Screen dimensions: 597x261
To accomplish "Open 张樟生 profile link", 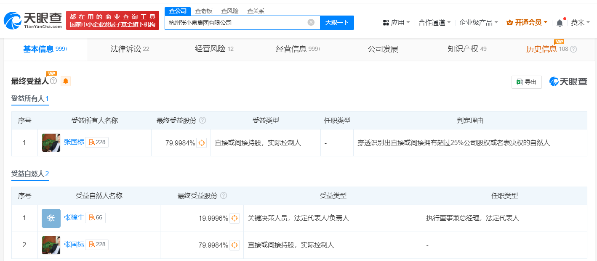I will (x=74, y=218).
